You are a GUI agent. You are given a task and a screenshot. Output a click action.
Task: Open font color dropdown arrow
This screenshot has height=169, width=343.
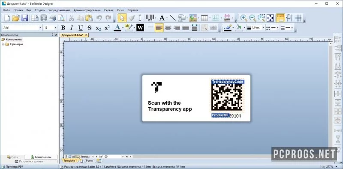coord(123,28)
